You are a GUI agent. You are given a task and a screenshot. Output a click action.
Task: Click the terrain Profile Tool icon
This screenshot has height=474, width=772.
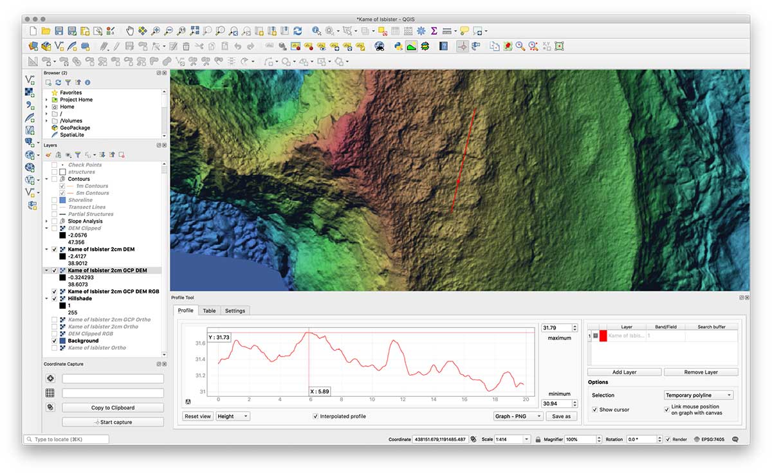tap(412, 46)
